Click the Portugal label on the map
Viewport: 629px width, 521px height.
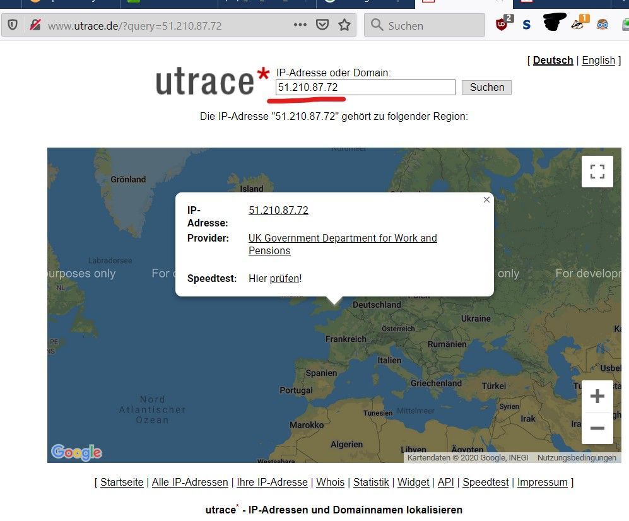coord(296,390)
